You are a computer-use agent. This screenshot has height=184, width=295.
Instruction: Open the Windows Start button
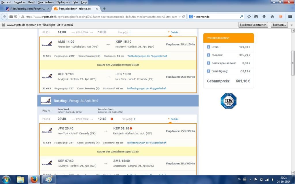tap(6, 179)
